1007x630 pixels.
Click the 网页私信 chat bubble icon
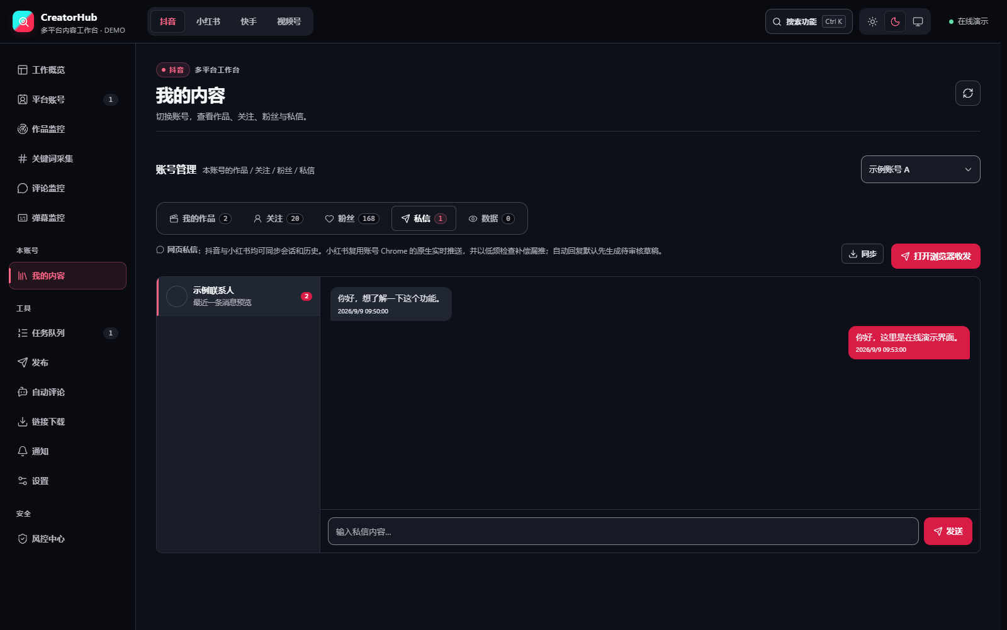pos(160,250)
